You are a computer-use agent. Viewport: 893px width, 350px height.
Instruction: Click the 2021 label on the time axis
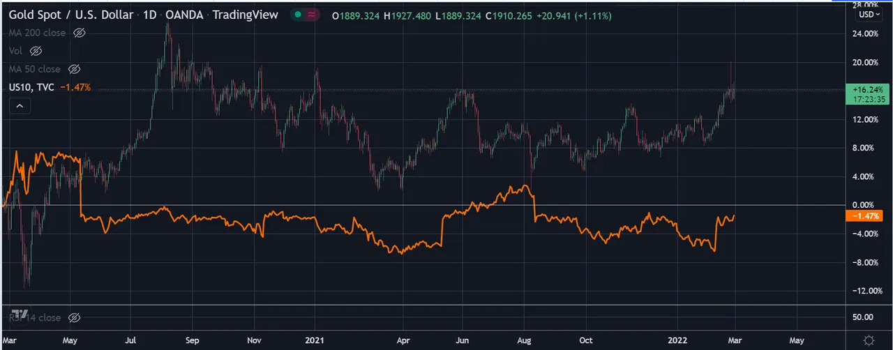pyautogui.click(x=315, y=341)
